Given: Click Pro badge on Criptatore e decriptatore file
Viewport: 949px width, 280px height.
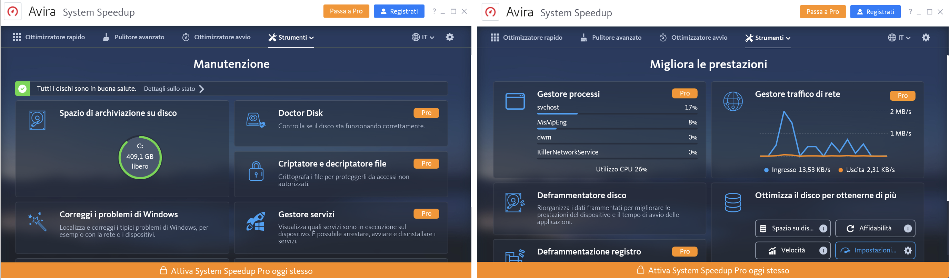Looking at the screenshot, I should 426,163.
